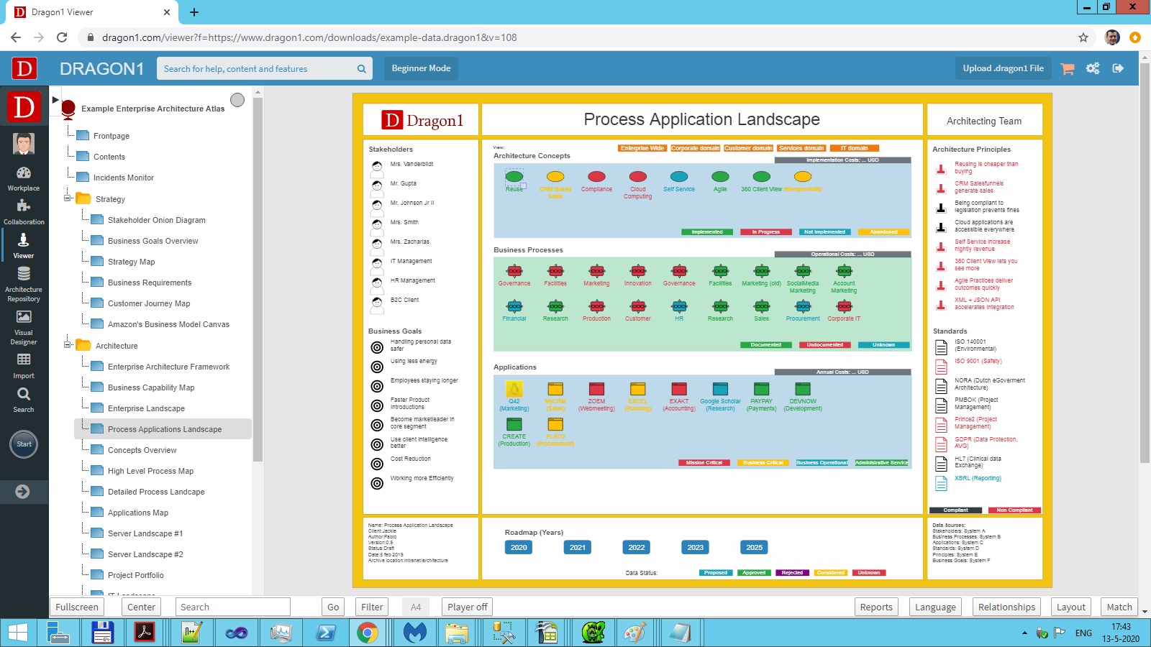Click the Match button
1151x647 pixels.
click(x=1119, y=607)
